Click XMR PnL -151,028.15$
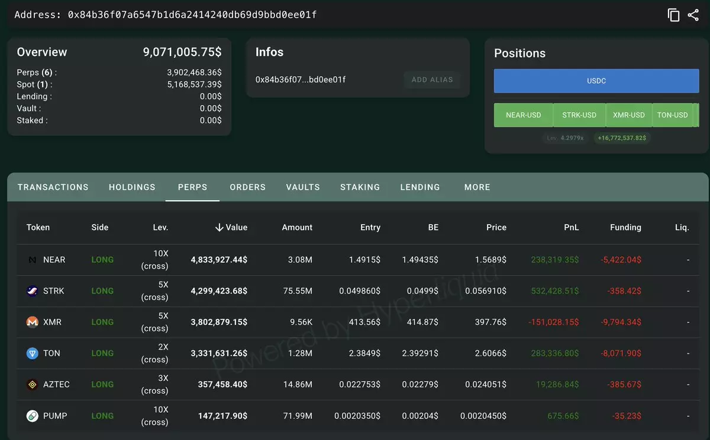Screen dimensions: 710x440 554,322
